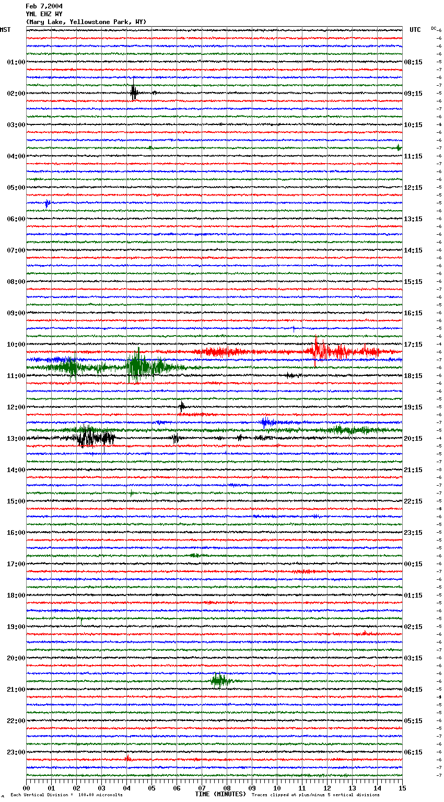Select the green event burst above the 21:00 trace

pyautogui.click(x=220, y=680)
